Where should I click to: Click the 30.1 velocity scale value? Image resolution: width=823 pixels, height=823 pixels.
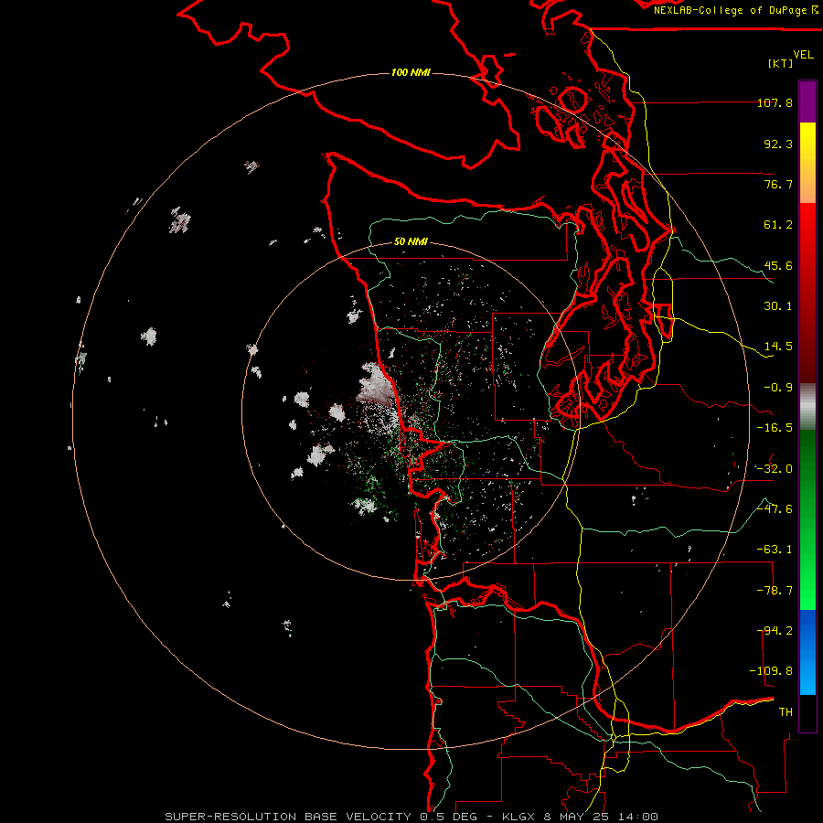778,306
